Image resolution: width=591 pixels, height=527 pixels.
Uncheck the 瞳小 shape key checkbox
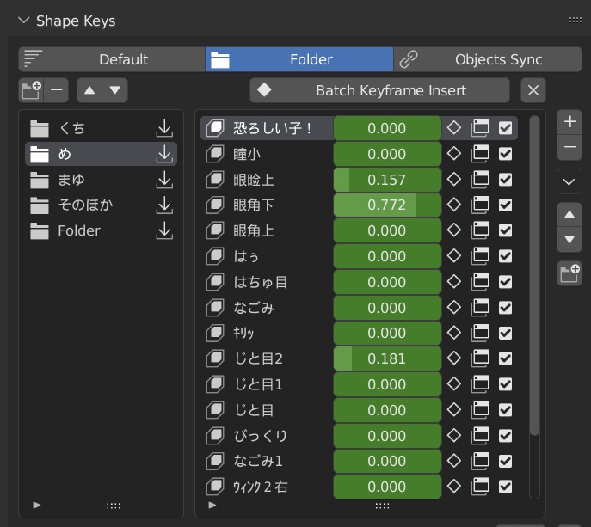(x=505, y=154)
